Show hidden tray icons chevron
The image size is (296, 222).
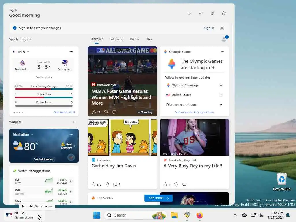[235, 215]
